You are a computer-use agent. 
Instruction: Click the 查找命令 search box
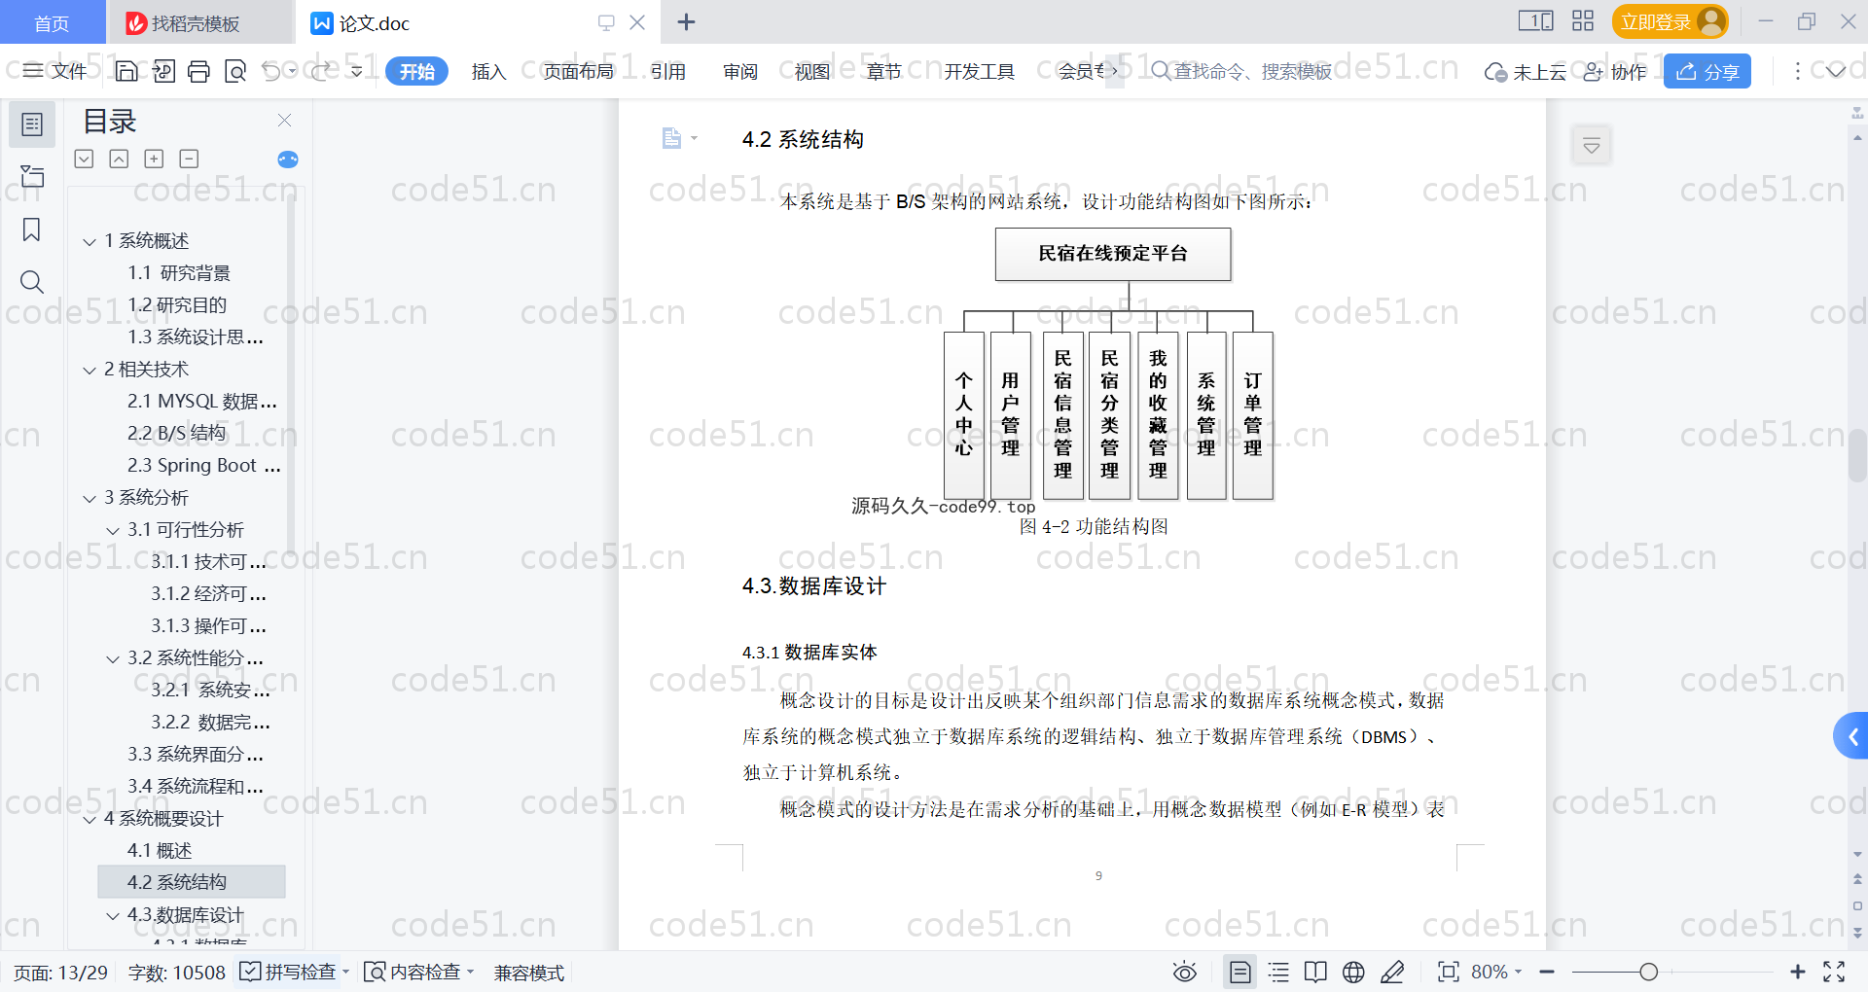tap(1250, 71)
